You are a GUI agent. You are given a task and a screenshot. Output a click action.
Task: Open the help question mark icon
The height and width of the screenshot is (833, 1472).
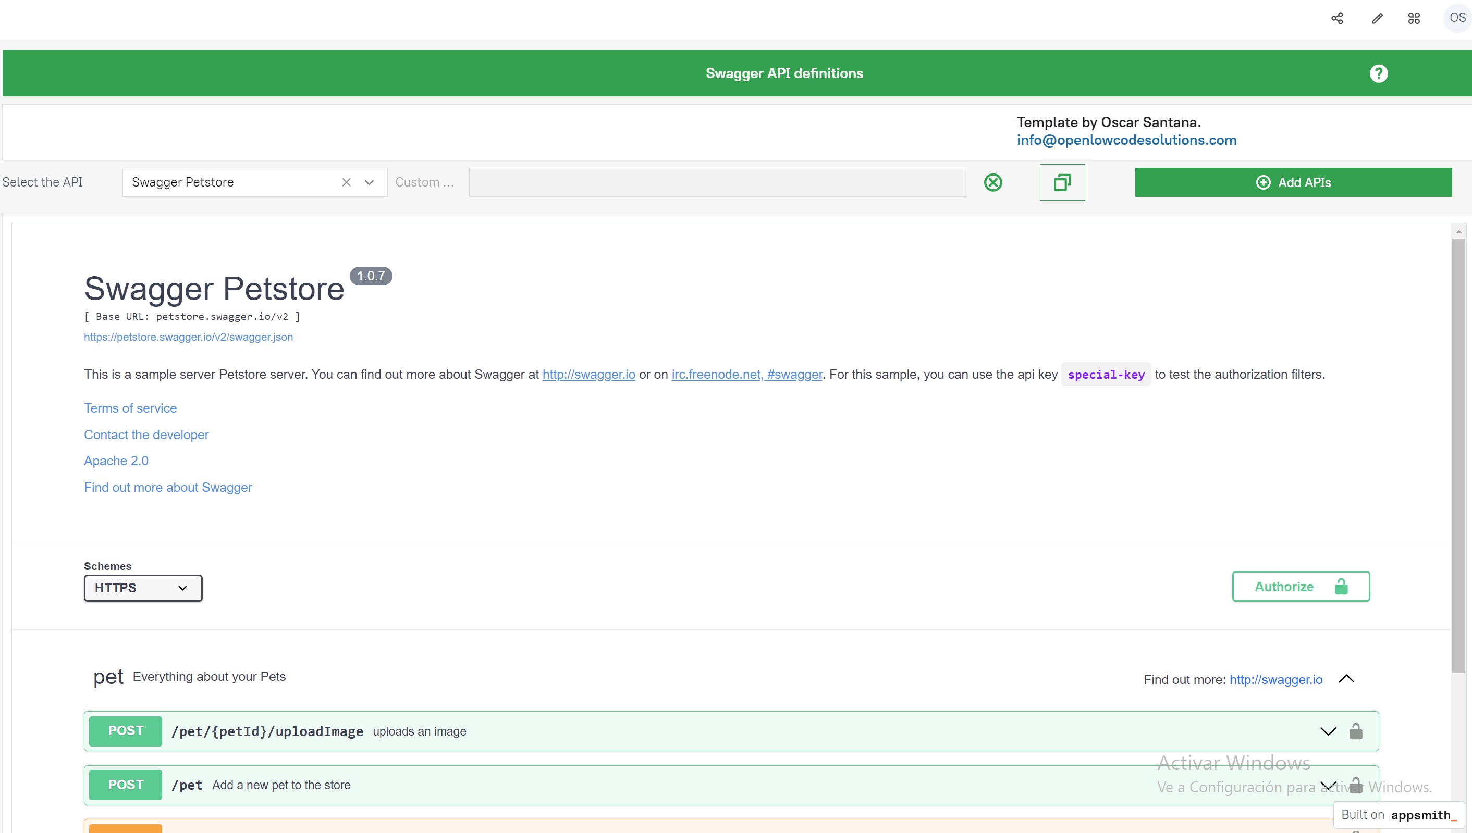(x=1378, y=73)
